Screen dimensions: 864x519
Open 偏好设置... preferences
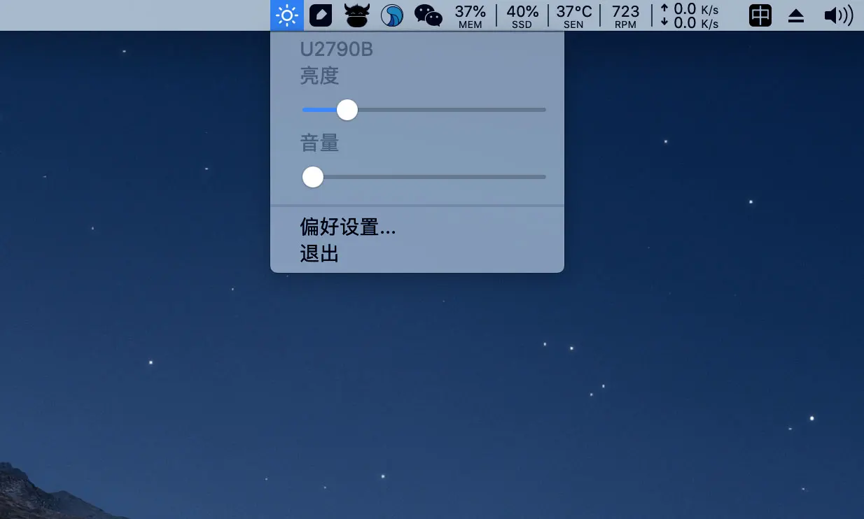coord(348,227)
